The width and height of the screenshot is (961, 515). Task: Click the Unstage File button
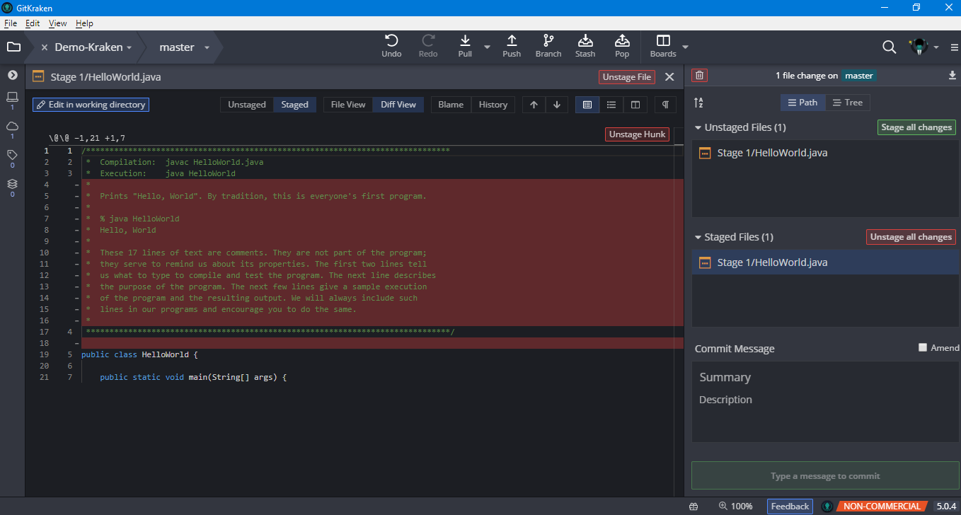coord(627,77)
